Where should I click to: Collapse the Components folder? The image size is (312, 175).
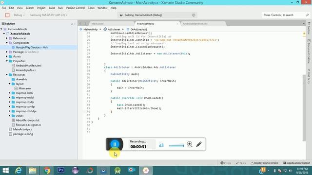[x=7, y=43]
